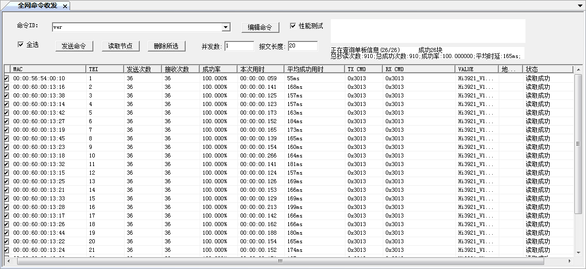586x269 pixels.
Task: Sort by the RX CMD column header
Action: [x=419, y=69]
